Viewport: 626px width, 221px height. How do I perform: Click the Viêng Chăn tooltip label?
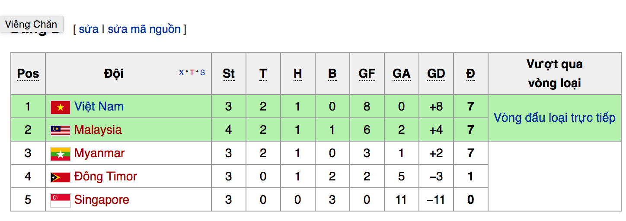pyautogui.click(x=31, y=24)
